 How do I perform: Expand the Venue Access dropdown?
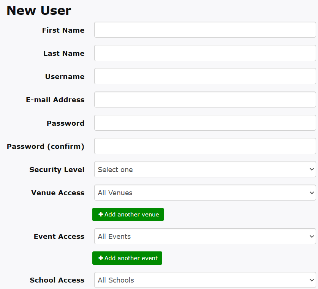(205, 193)
